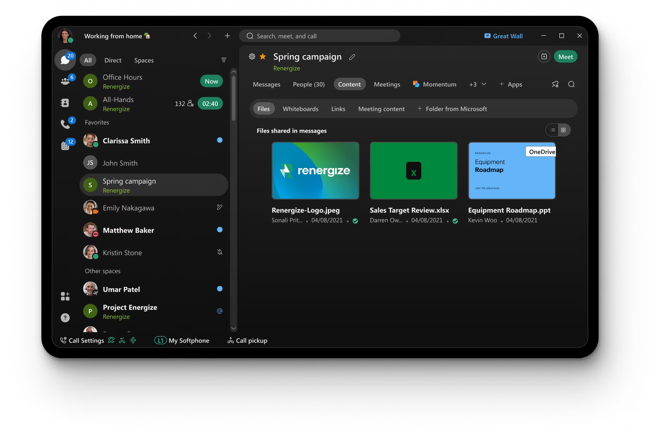Screen dimensions: 668x440
Task: Switch to grid view of files
Action: (x=563, y=130)
